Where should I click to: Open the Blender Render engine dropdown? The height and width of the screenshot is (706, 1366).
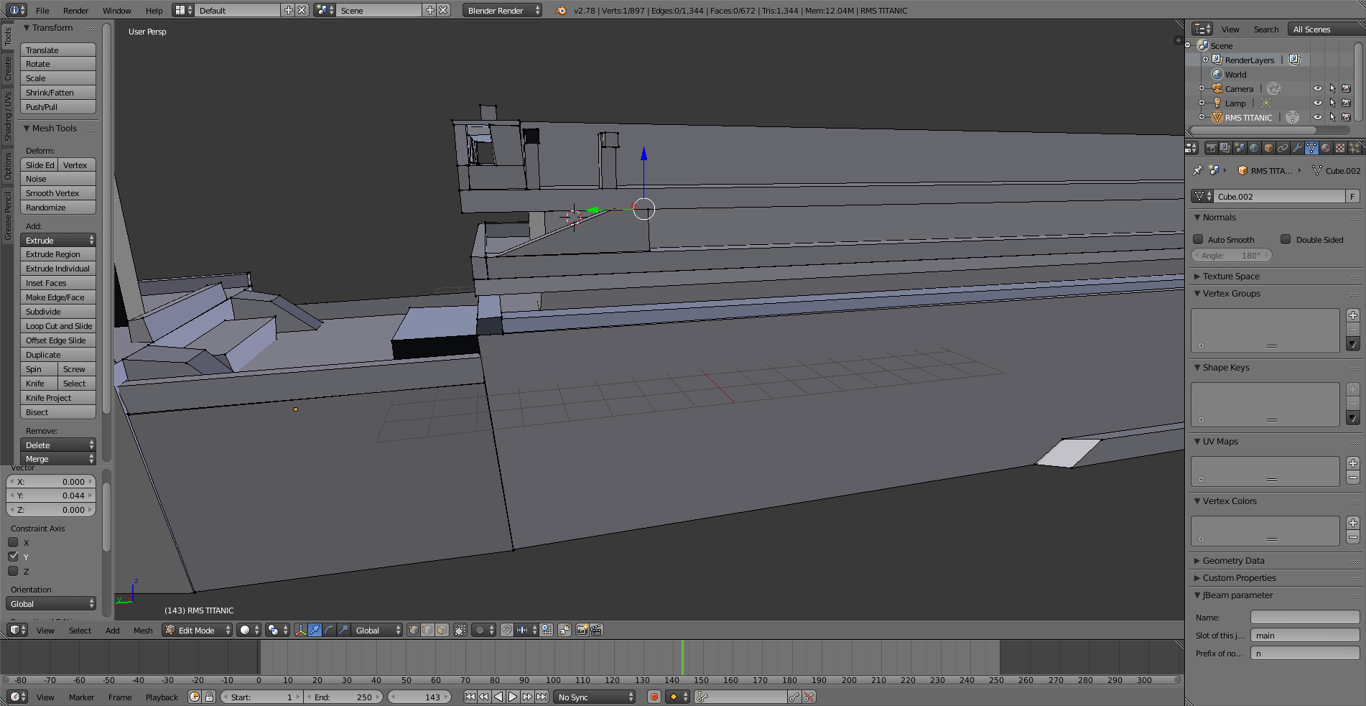click(502, 10)
